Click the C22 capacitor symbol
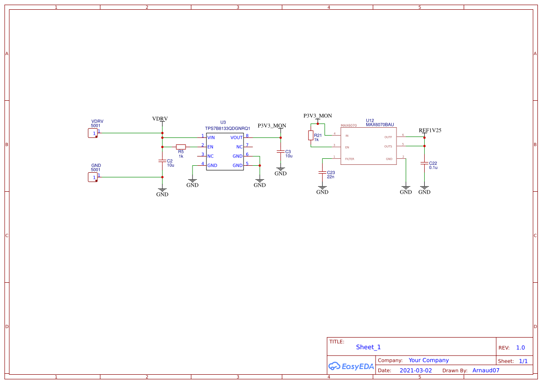Viewport: 543px width, 384px height. [424, 163]
